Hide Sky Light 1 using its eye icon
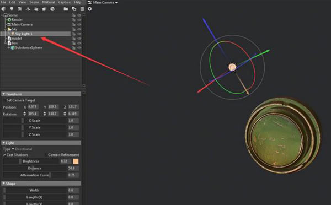This screenshot has height=205, width=331. pos(79,34)
